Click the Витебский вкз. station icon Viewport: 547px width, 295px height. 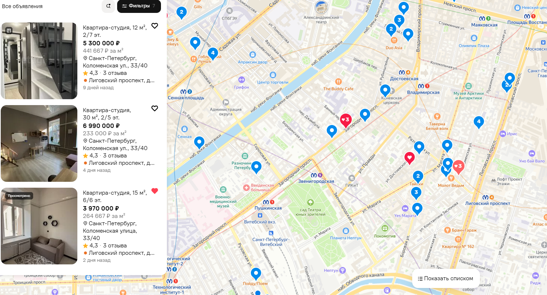point(260,215)
